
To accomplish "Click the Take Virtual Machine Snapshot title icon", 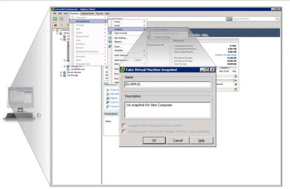I will click(122, 70).
